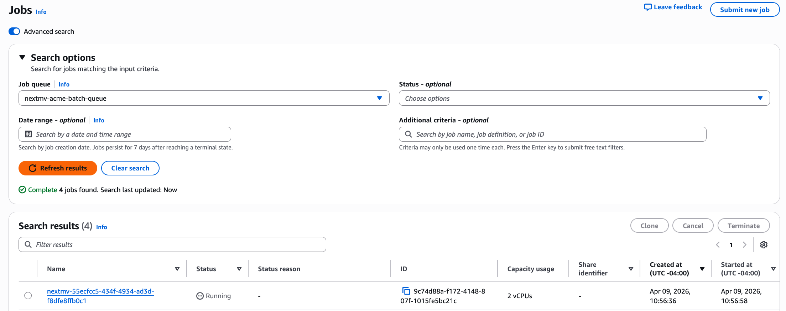Click the Running status text
The height and width of the screenshot is (311, 786).
(x=218, y=296)
